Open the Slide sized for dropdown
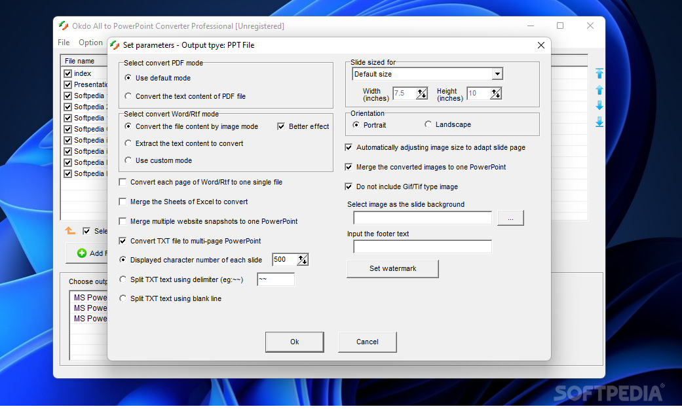Image resolution: width=682 pixels, height=411 pixels. pos(497,75)
